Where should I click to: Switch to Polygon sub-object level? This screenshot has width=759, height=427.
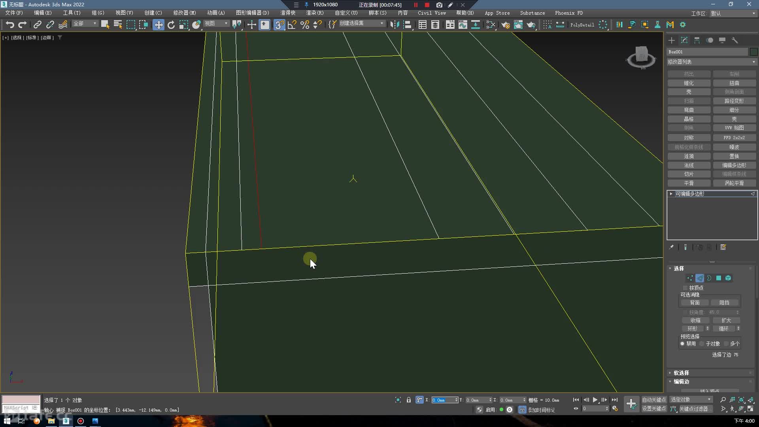click(x=719, y=278)
